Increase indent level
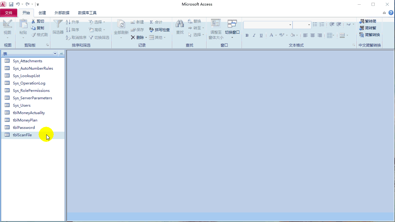The image size is (395, 222). (x=339, y=24)
